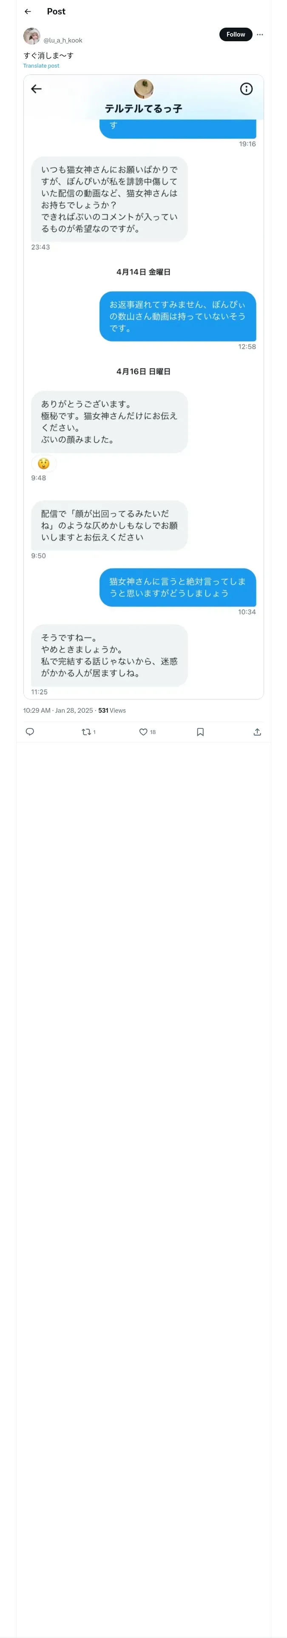Click the reply speech bubble icon

click(x=30, y=732)
